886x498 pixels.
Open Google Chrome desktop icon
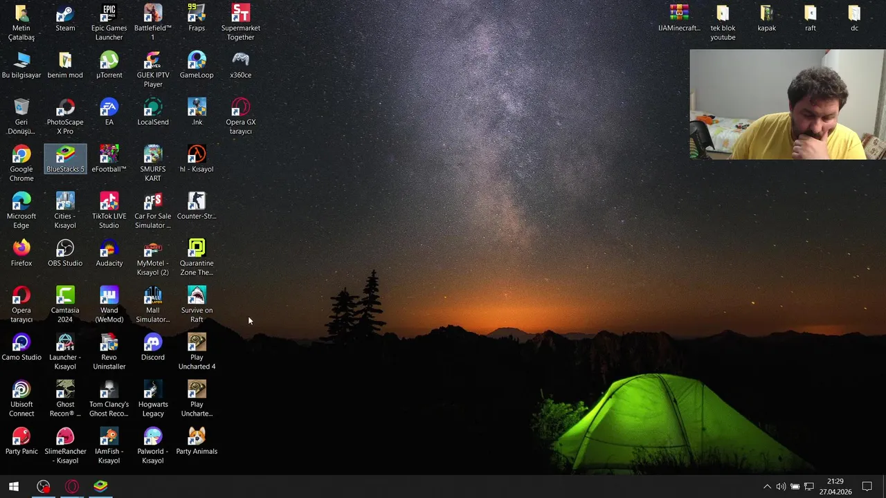tap(21, 163)
